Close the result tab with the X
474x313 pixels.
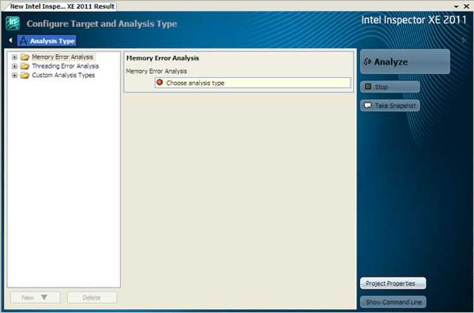click(x=466, y=6)
